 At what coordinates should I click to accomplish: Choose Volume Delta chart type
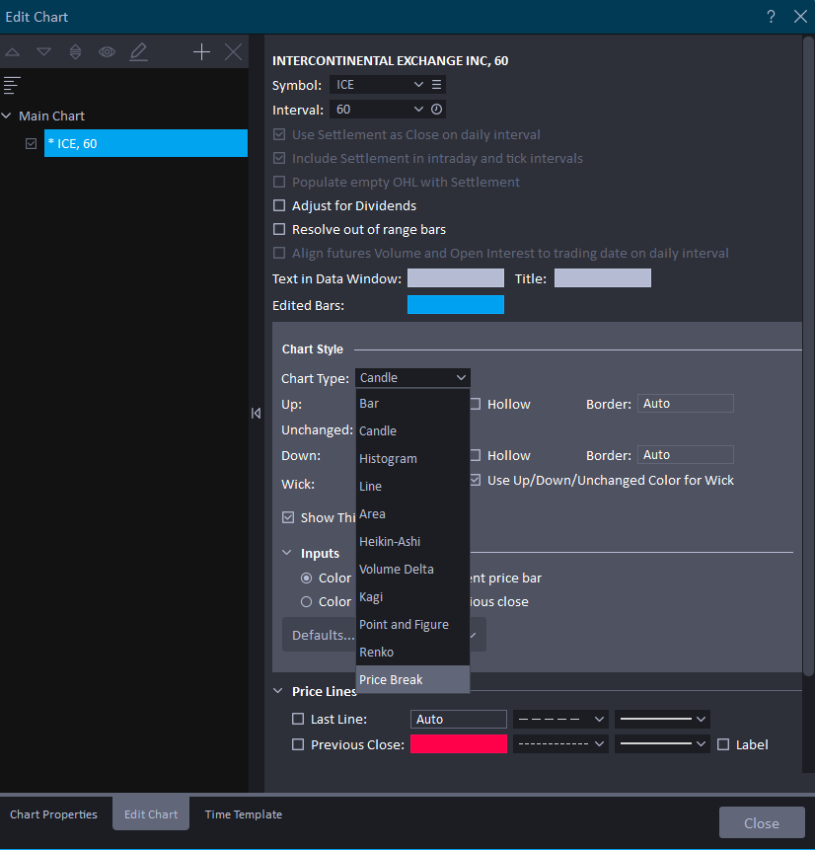click(x=412, y=570)
